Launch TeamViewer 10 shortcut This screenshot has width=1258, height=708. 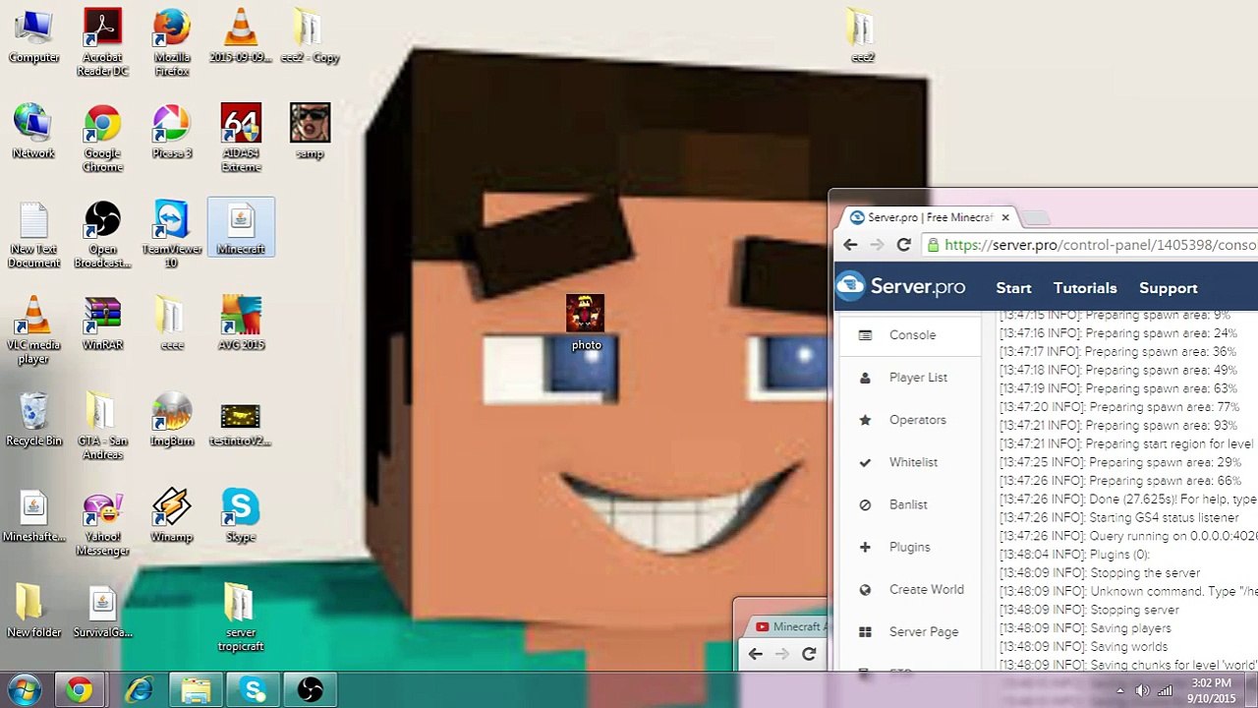point(172,234)
